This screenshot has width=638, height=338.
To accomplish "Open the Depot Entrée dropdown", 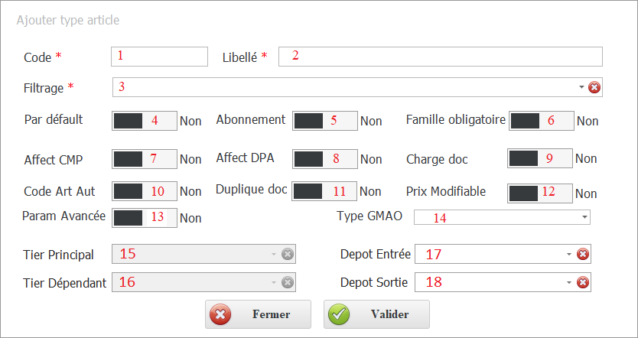I will point(569,254).
